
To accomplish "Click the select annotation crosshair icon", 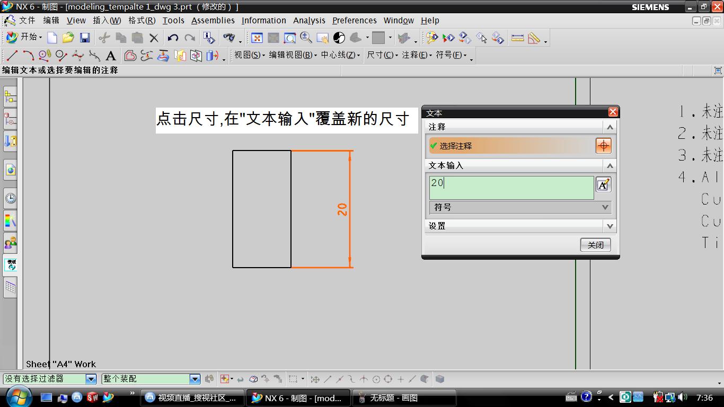I will [x=603, y=146].
